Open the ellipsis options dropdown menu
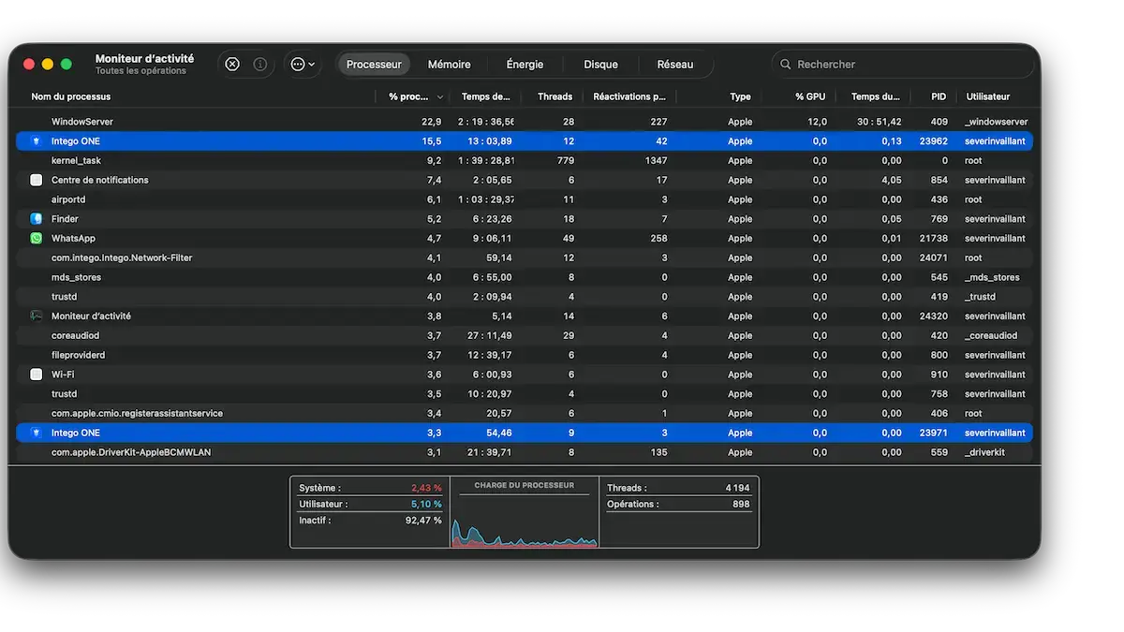This screenshot has width=1124, height=632. point(302,65)
